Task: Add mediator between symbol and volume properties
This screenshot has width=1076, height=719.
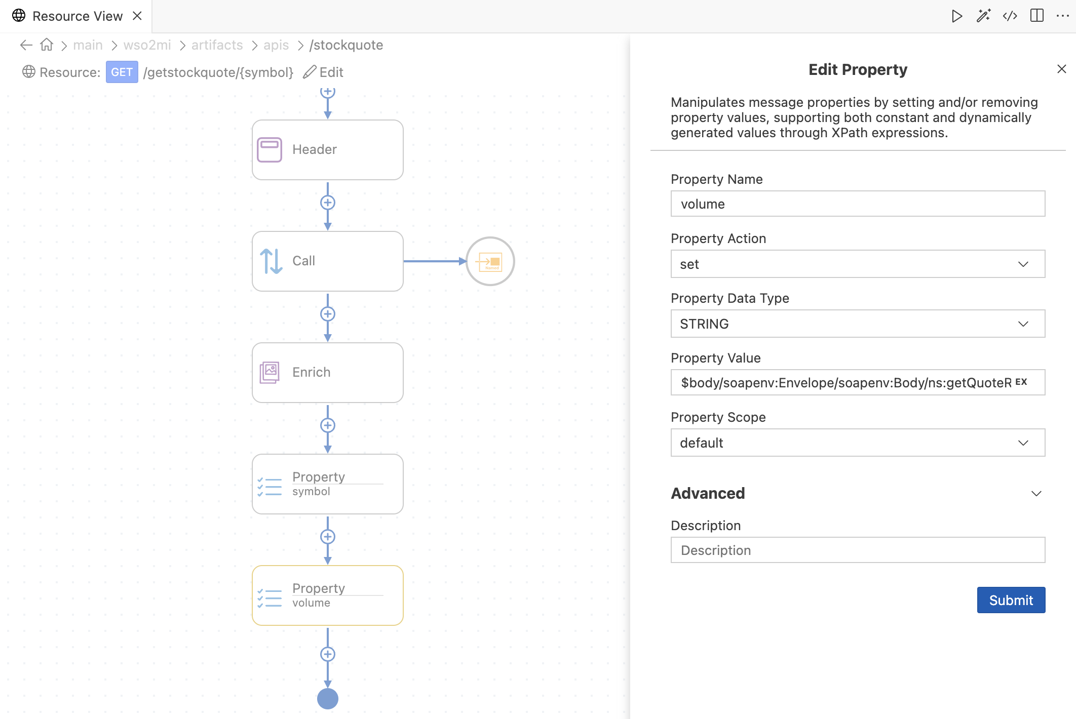Action: 328,537
